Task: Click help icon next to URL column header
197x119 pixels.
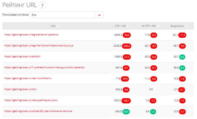Action: 58,26
